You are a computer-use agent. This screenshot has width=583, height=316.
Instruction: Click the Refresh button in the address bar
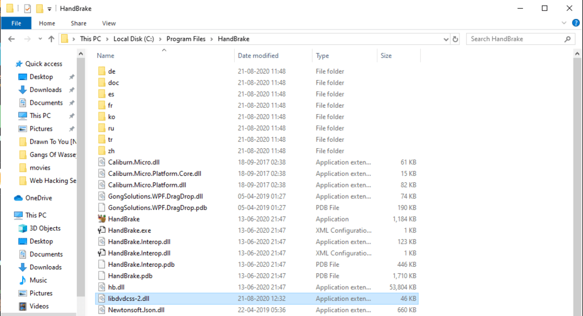456,39
